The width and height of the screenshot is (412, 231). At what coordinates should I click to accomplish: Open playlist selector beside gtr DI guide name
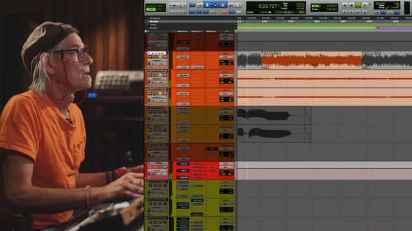coord(167,53)
